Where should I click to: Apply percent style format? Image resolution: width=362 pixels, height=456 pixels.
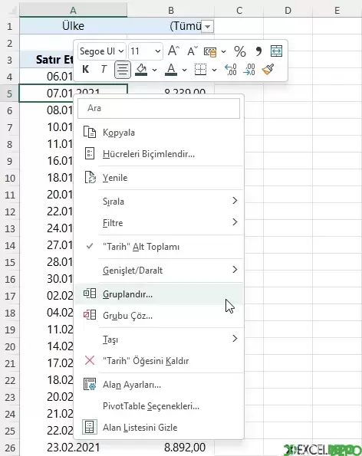coord(240,51)
